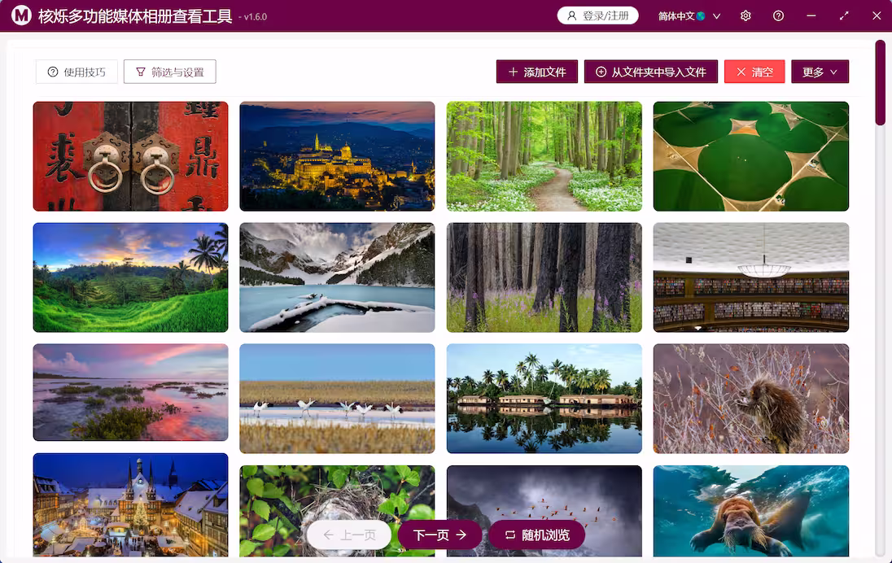This screenshot has height=563, width=892.
Task: Expand the language selector chevron
Action: click(715, 15)
